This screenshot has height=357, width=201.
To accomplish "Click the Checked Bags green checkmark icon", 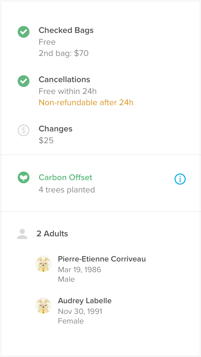I will tap(24, 32).
